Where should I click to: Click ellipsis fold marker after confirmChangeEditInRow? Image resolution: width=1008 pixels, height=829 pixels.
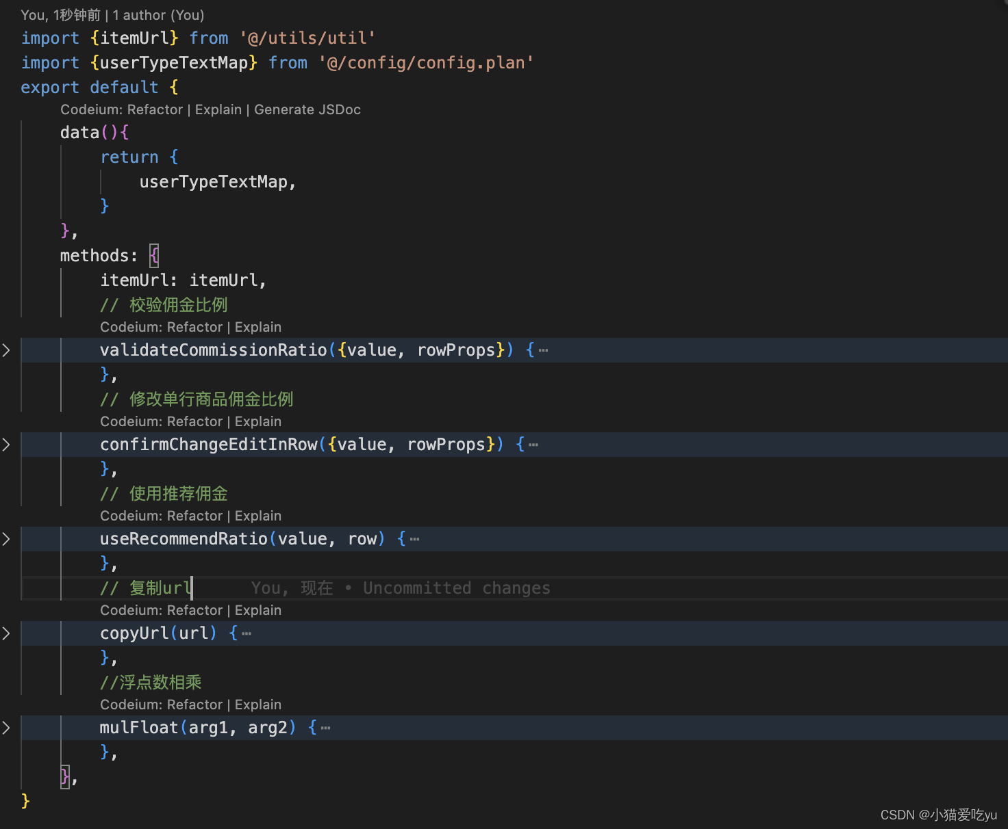tap(533, 445)
